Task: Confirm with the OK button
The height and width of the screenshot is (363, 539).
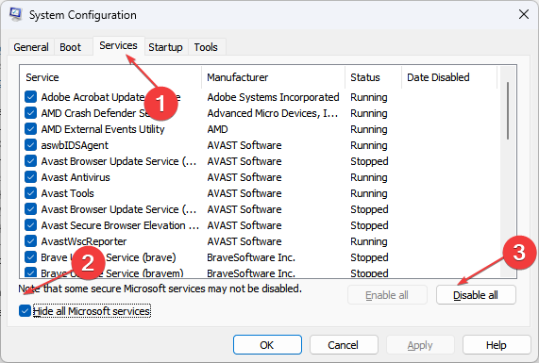Action: click(267, 345)
